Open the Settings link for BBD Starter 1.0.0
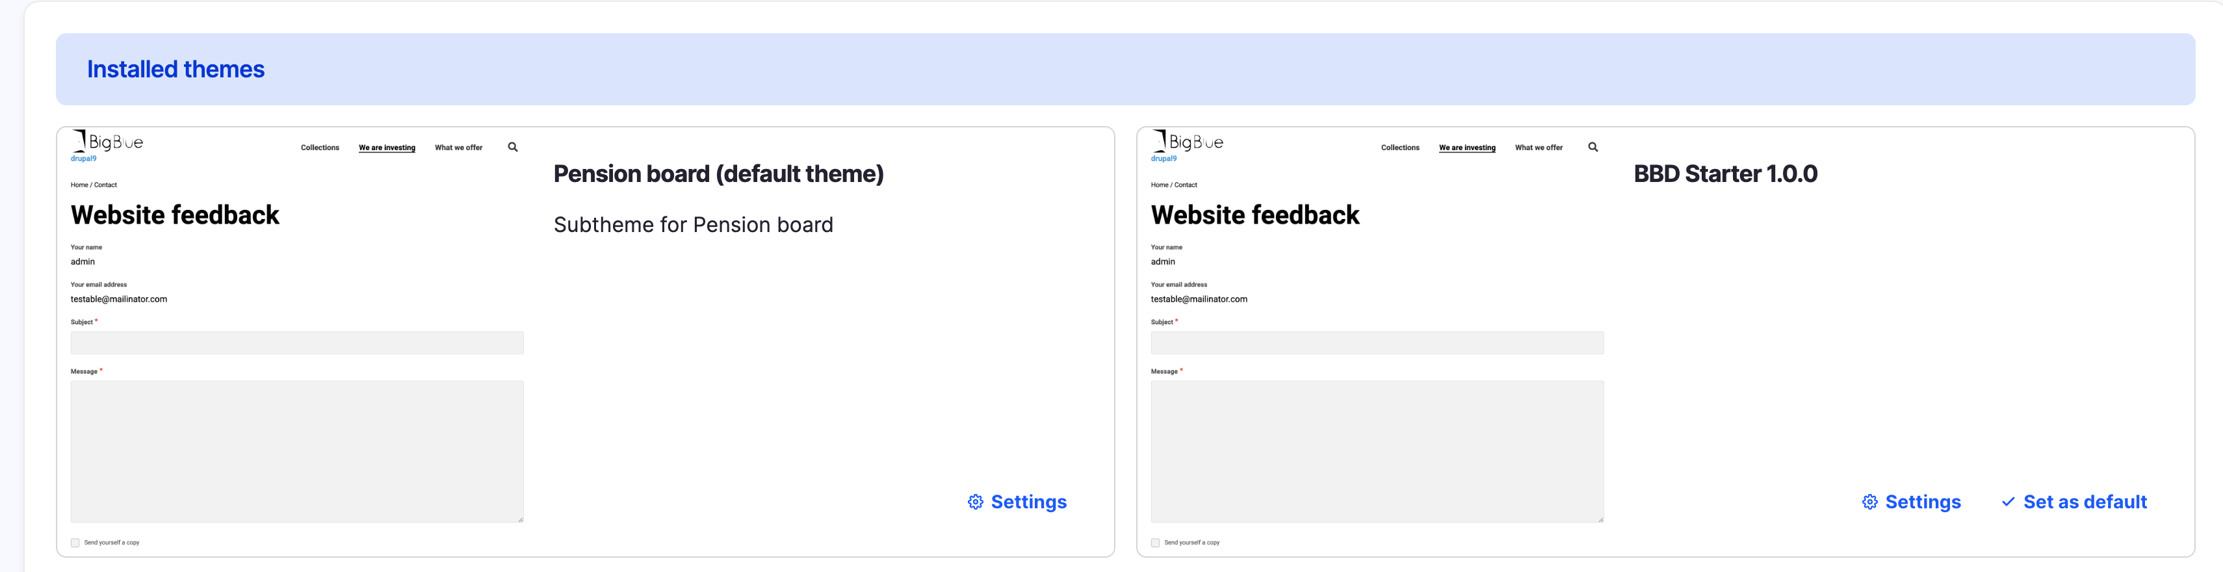The width and height of the screenshot is (2223, 572). click(1922, 502)
